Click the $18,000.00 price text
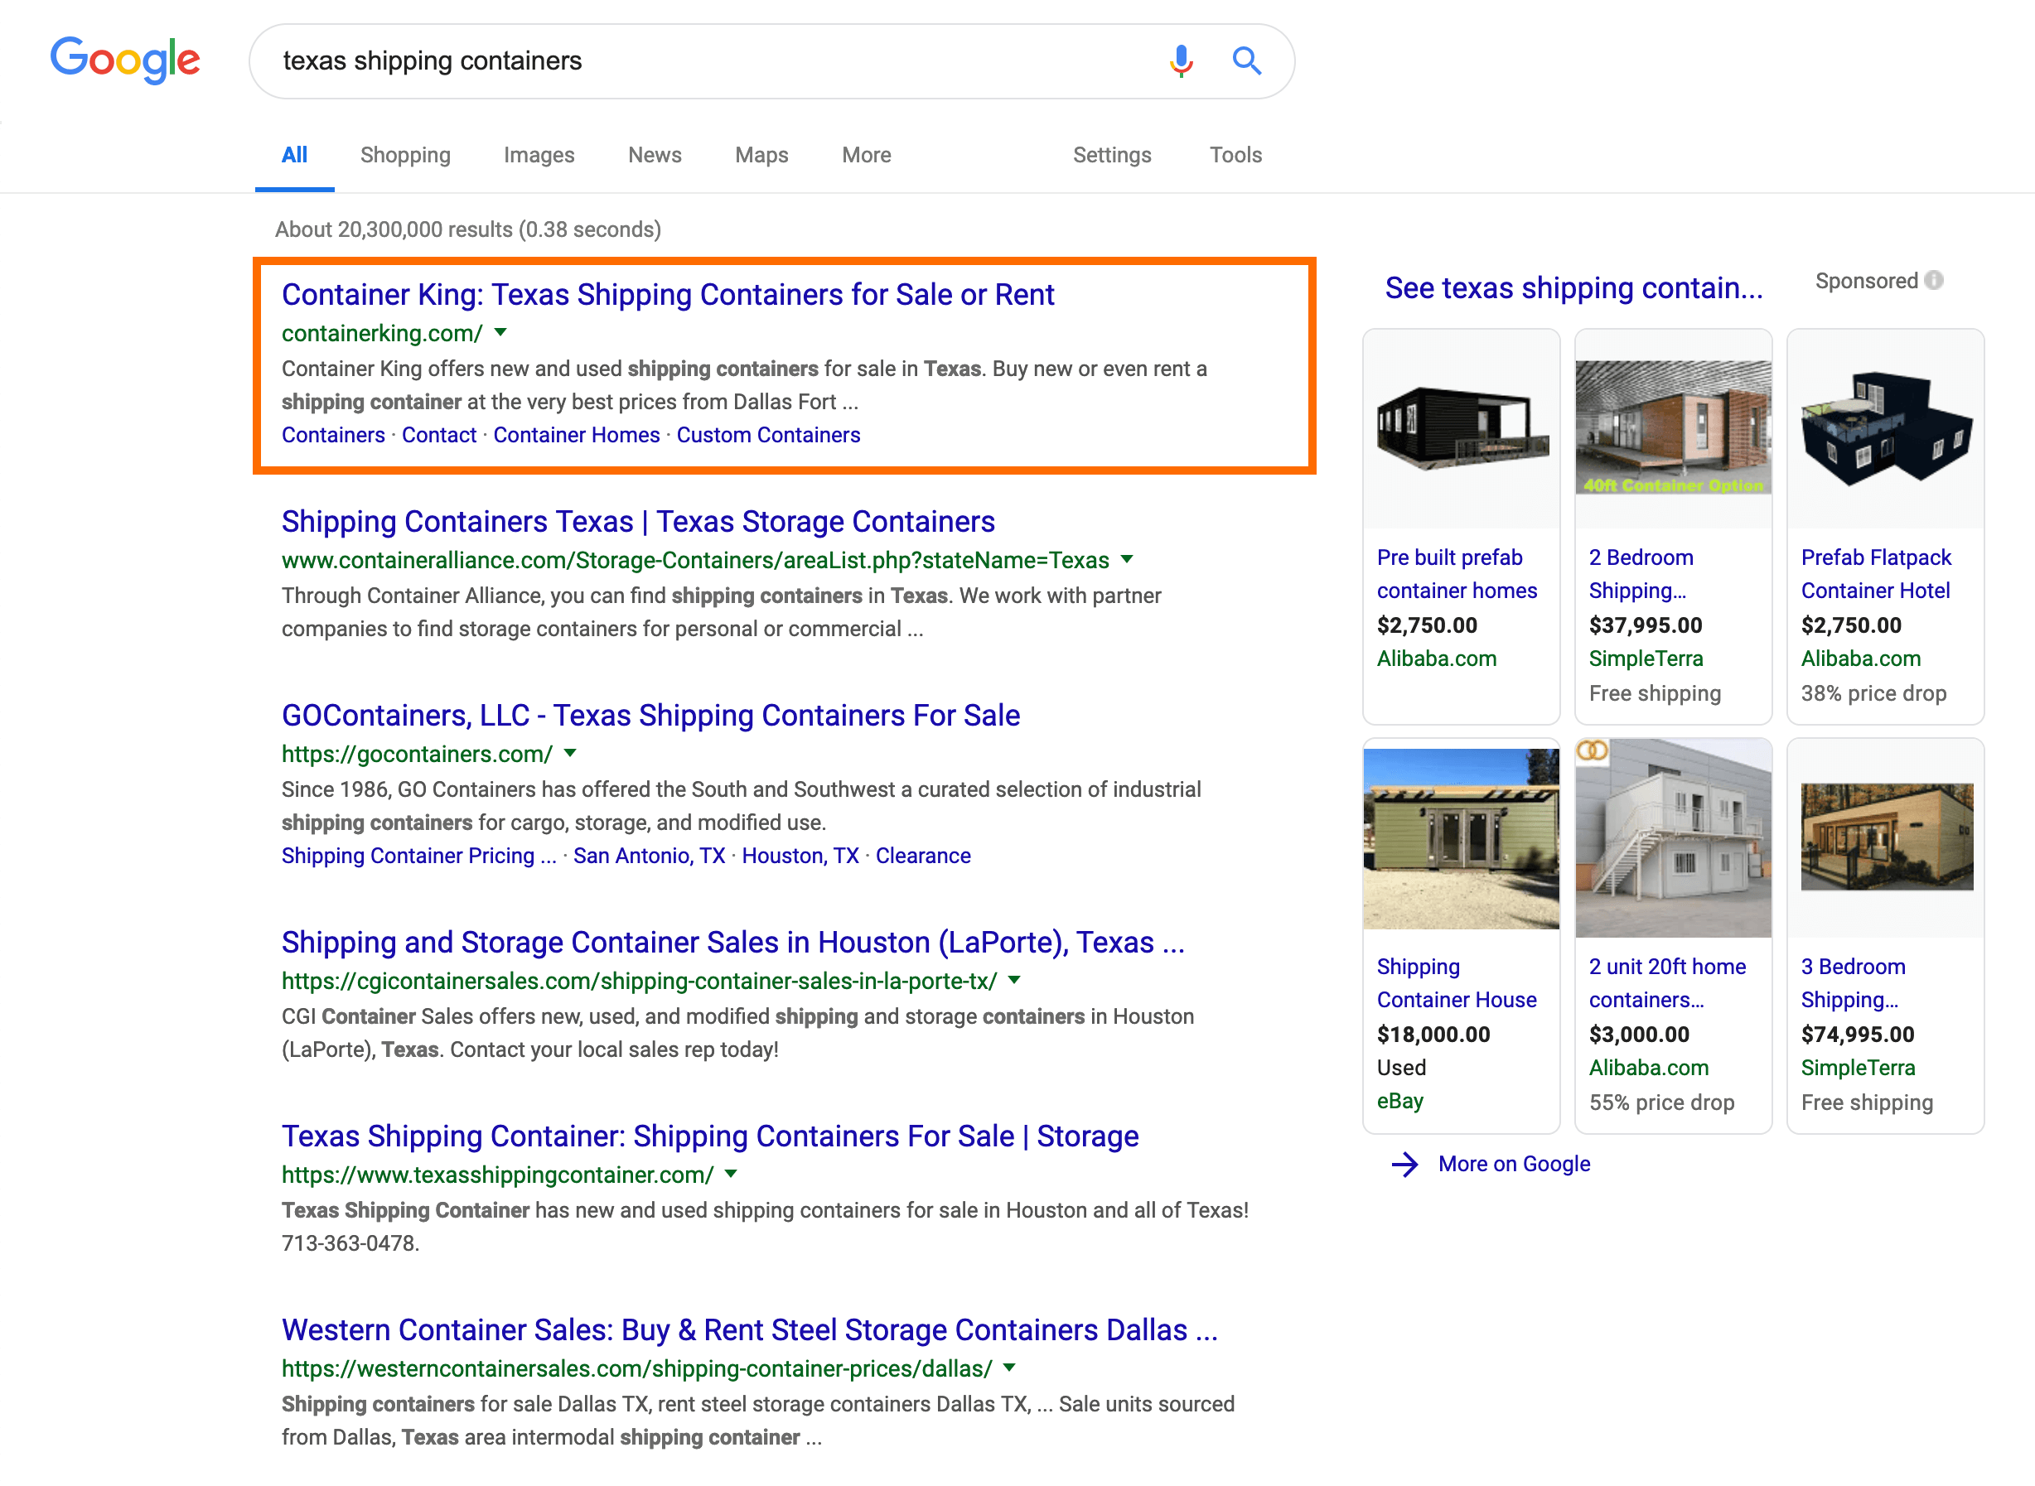Screen dimensions: 2035x1486 [x=1433, y=1035]
